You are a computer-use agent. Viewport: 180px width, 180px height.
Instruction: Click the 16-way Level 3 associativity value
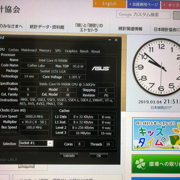106,133
